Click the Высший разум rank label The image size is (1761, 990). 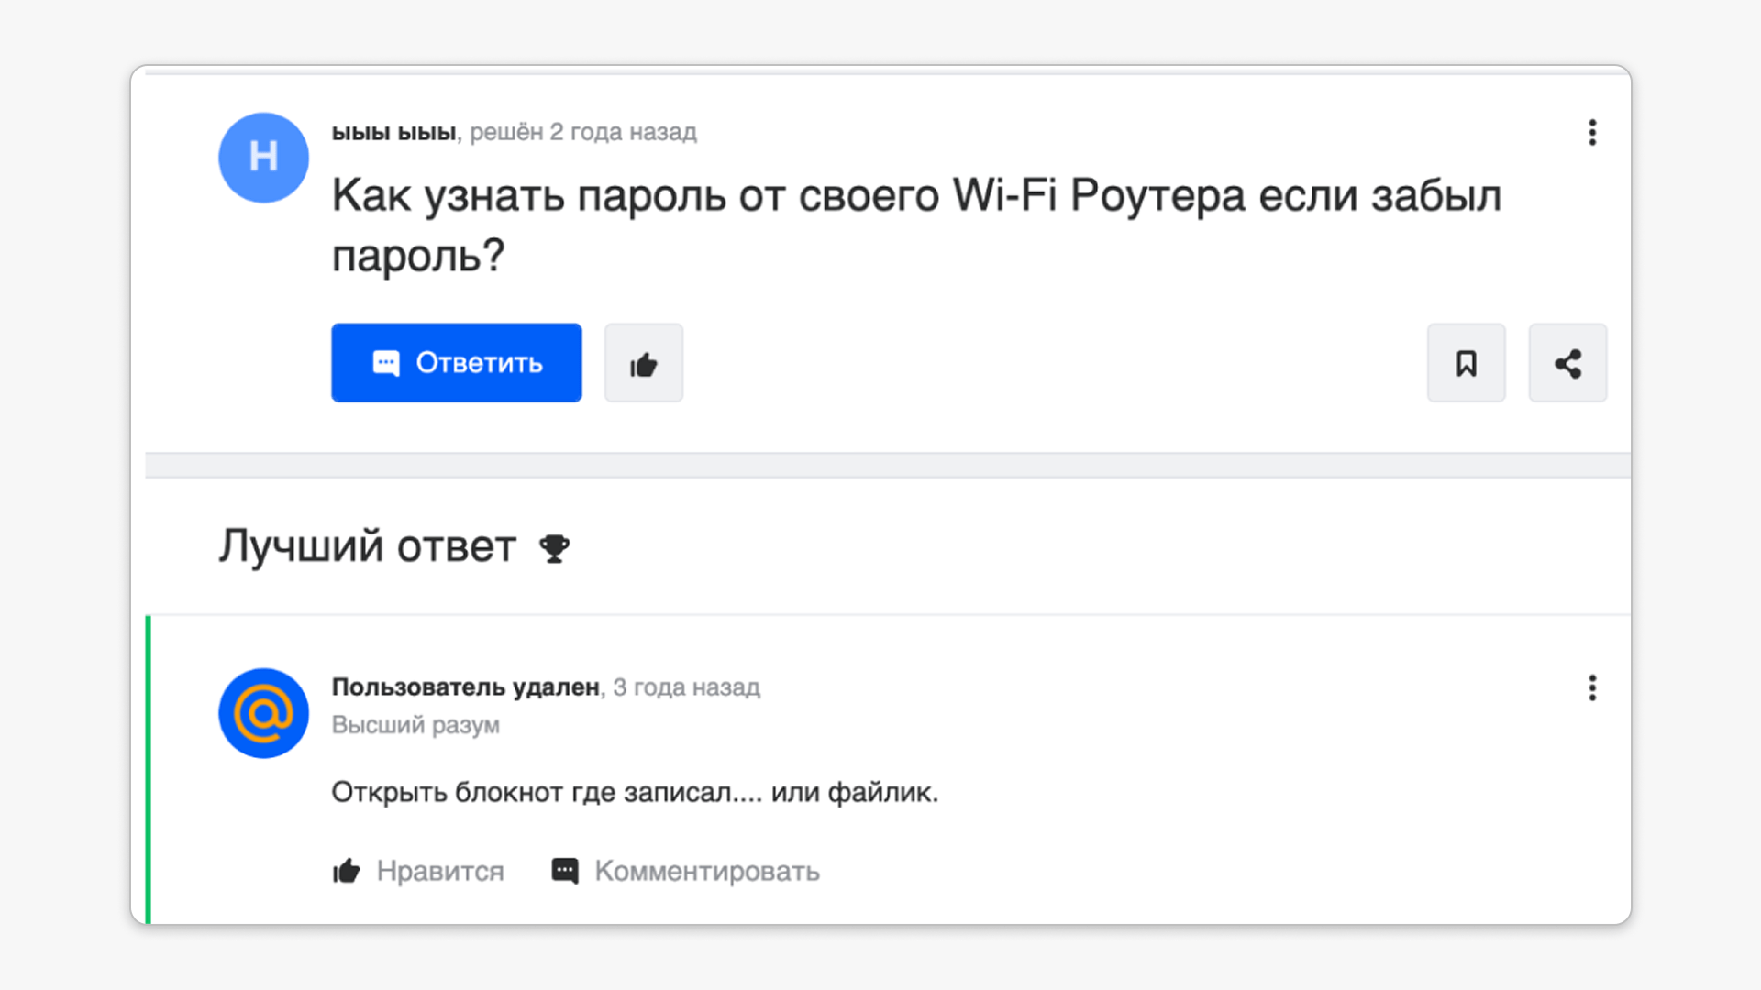(415, 725)
